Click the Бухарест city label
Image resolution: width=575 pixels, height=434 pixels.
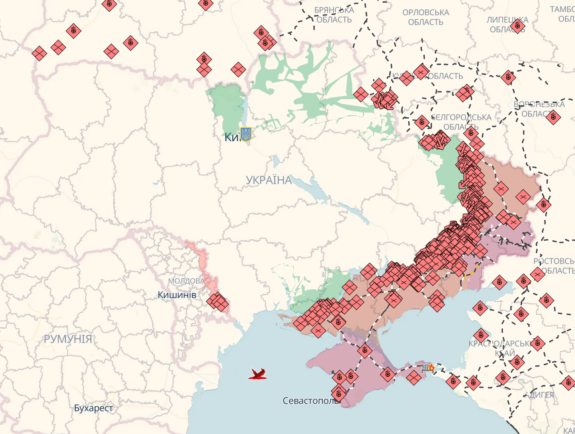point(93,408)
